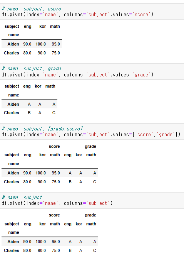This screenshot has width=184, height=257.
Task: Click Aiden's kor grade A in grade-only table
Action: pos(40,104)
